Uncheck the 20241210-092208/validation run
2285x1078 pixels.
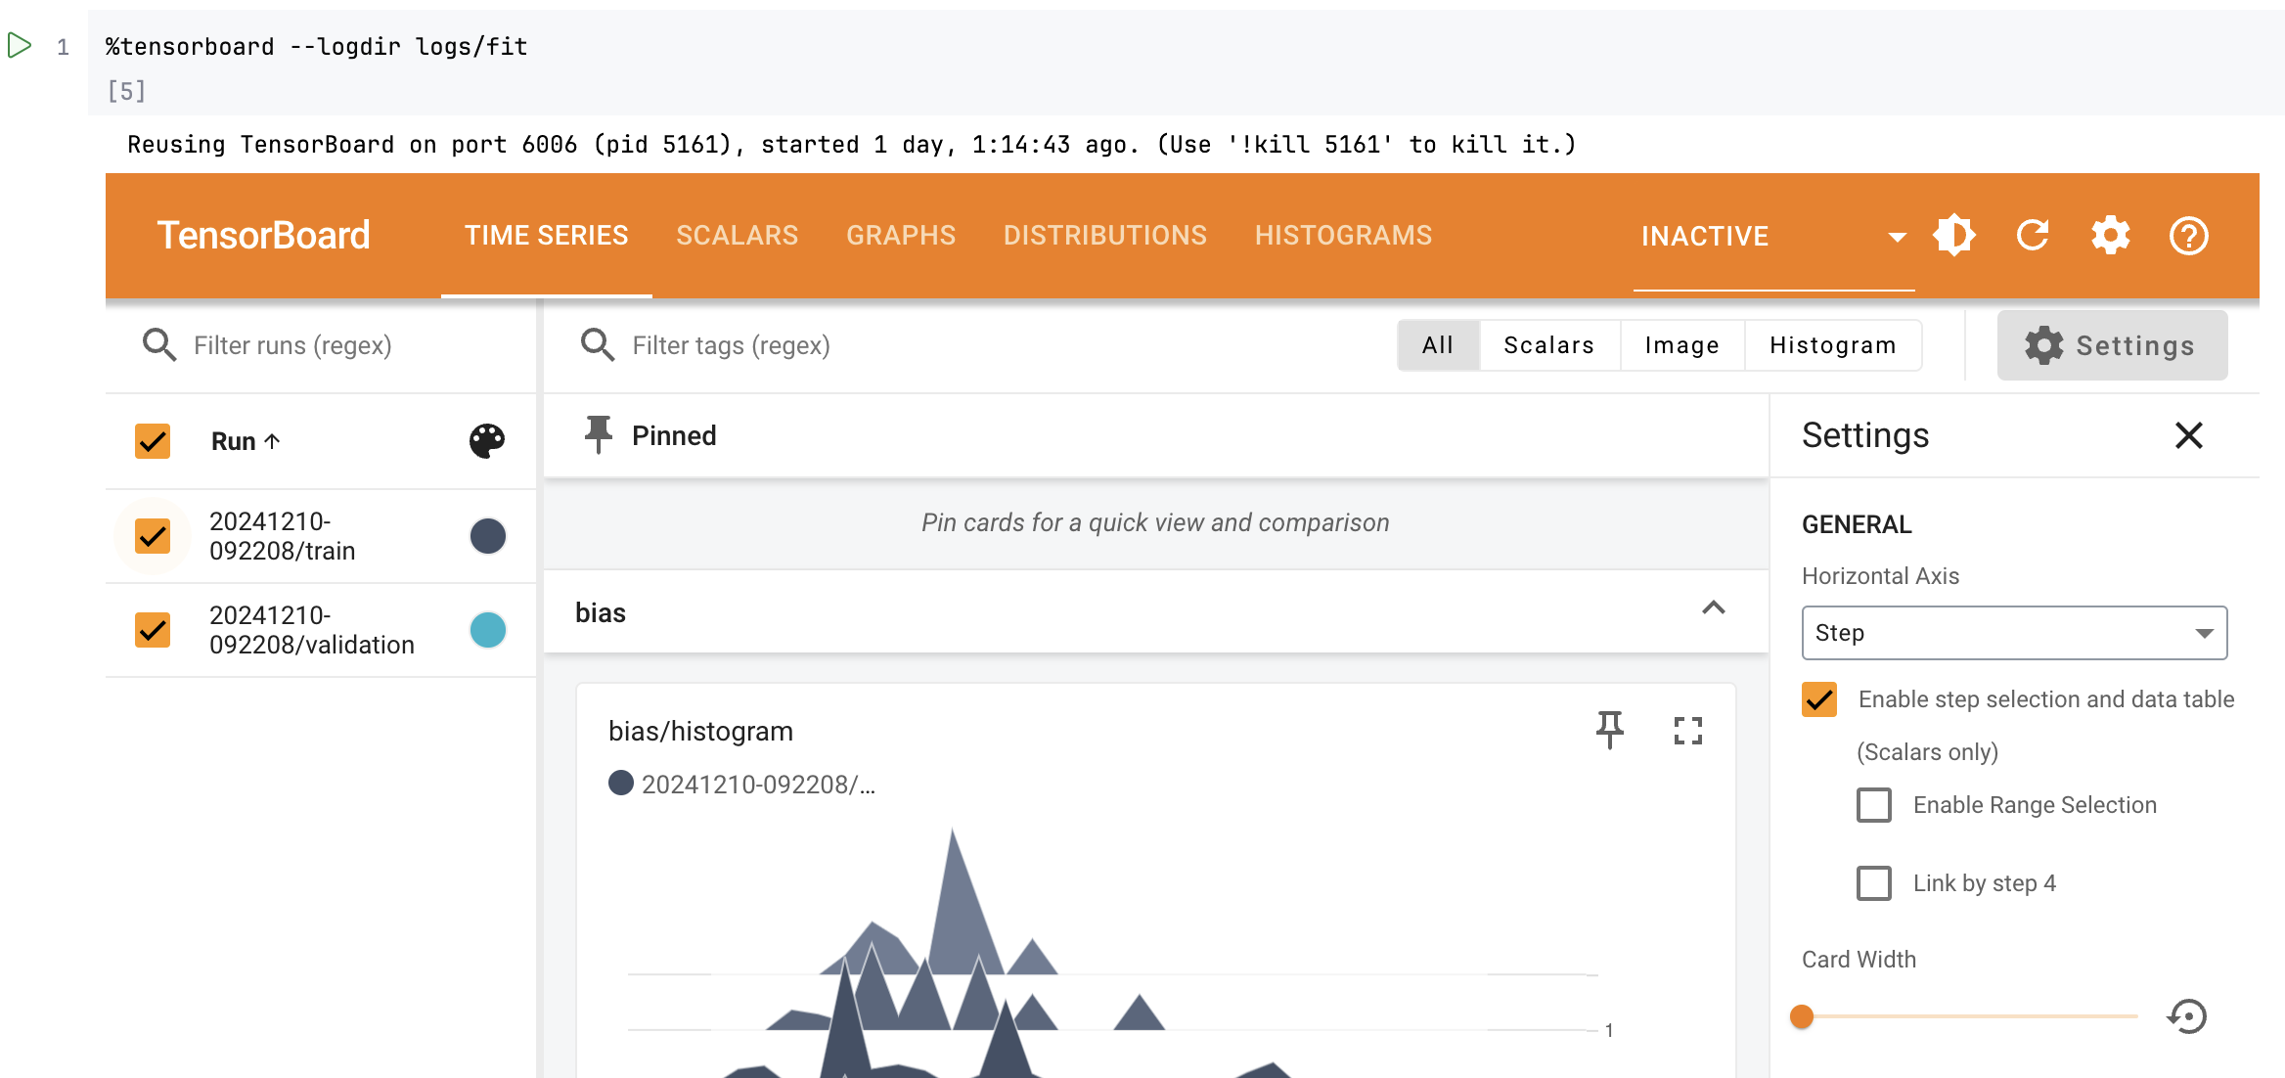point(153,630)
